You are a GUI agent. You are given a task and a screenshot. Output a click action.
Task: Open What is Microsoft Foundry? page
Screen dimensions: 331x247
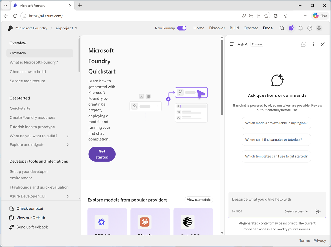pos(34,62)
